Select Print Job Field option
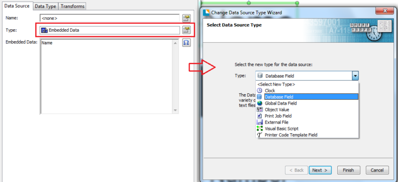 [x=307, y=116]
